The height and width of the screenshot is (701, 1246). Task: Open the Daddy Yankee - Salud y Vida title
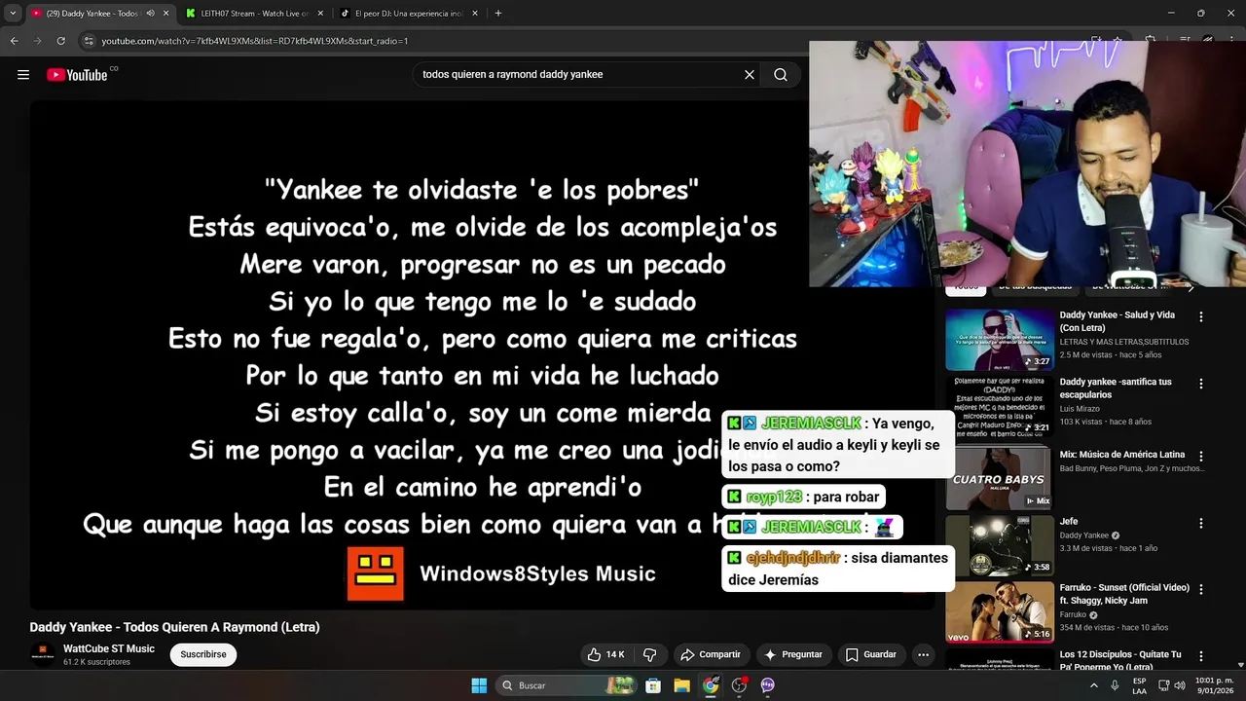tap(1118, 321)
